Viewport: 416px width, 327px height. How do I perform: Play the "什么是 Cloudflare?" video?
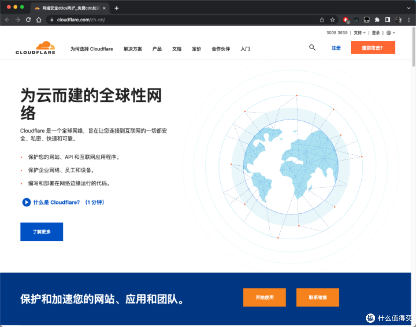click(26, 202)
